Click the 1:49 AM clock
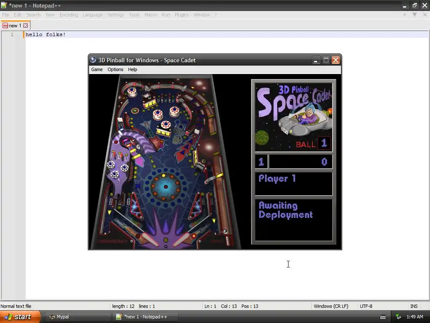 click(x=414, y=317)
